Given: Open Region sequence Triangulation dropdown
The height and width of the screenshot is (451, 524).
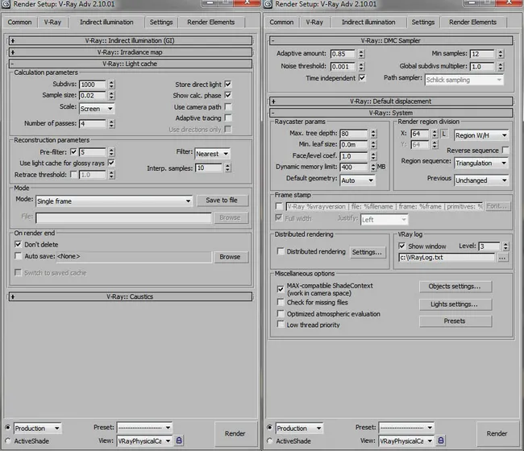Looking at the screenshot, I should pyautogui.click(x=481, y=163).
